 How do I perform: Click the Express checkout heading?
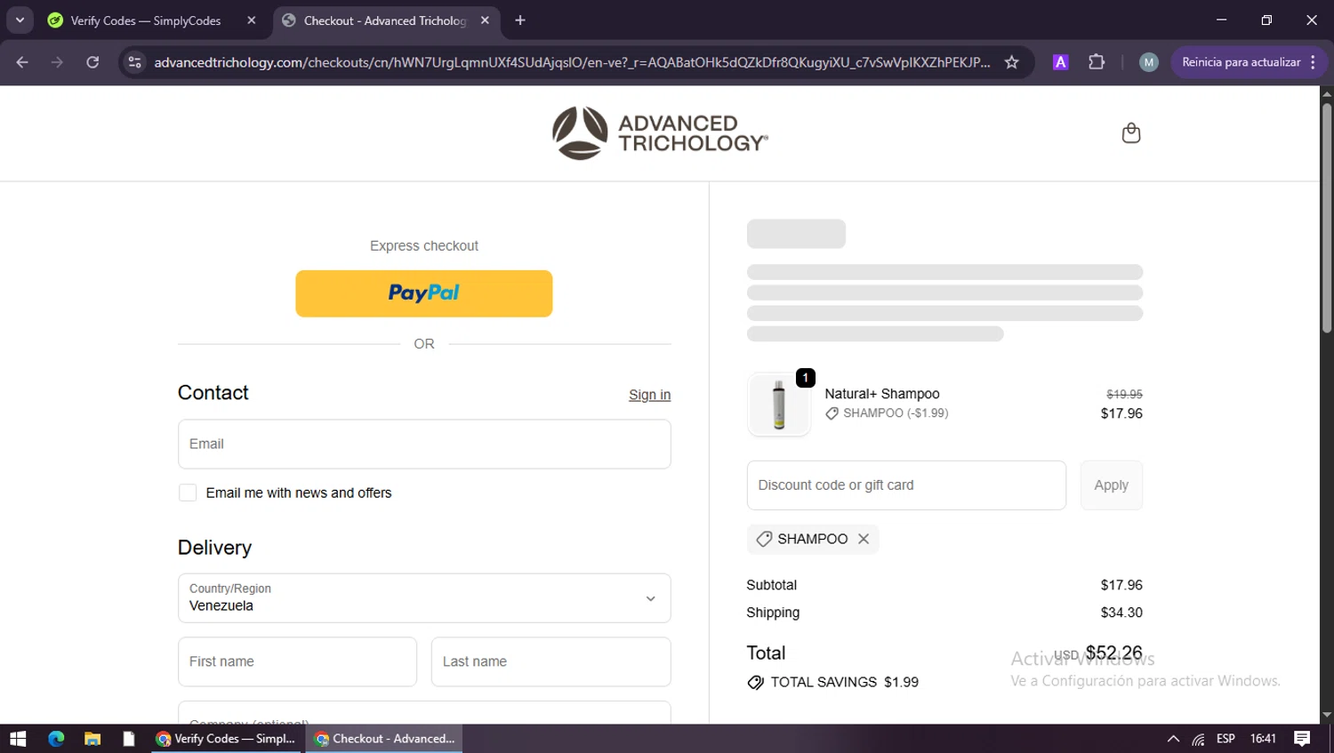(424, 245)
